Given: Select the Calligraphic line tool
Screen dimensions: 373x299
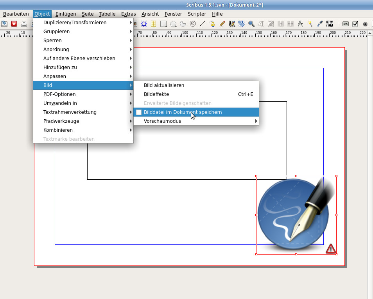Looking at the screenshot, I should point(232,24).
